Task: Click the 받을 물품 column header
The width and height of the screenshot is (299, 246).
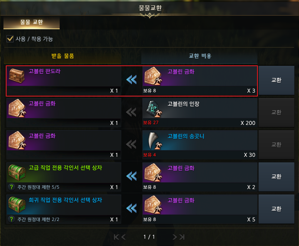Action: click(63, 56)
